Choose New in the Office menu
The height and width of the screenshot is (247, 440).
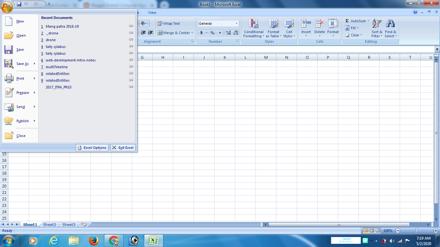pyautogui.click(x=20, y=21)
